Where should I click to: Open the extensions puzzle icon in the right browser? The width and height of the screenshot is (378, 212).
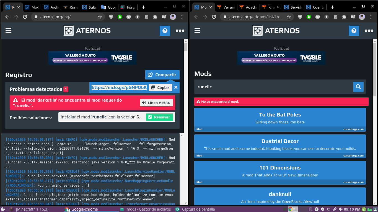point(344,17)
